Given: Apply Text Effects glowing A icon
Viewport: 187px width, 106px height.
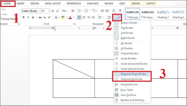Looking at the screenshot, I should tap(56, 17).
